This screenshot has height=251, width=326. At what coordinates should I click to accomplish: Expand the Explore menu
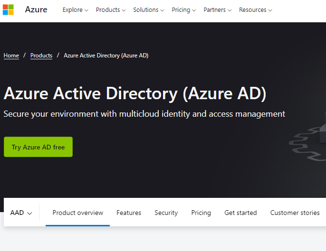point(75,10)
